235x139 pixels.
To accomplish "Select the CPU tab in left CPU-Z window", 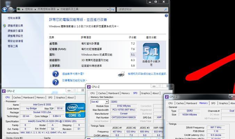I will click(8, 97).
